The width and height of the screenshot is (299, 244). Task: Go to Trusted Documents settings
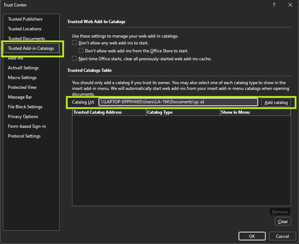(26, 39)
